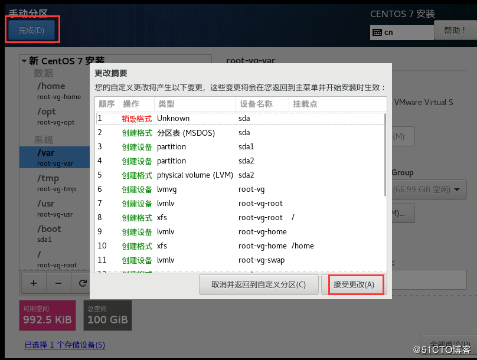
Task: Select row 11 lvmlv root-vg-swap
Action: click(x=240, y=260)
